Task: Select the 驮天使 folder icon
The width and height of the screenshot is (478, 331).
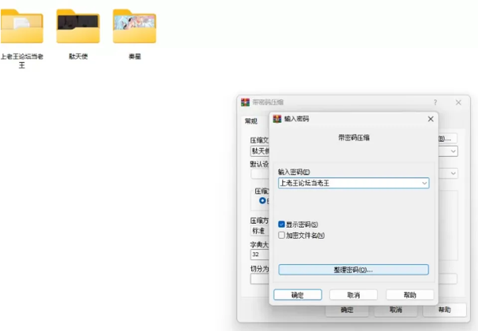Action: pyautogui.click(x=78, y=26)
